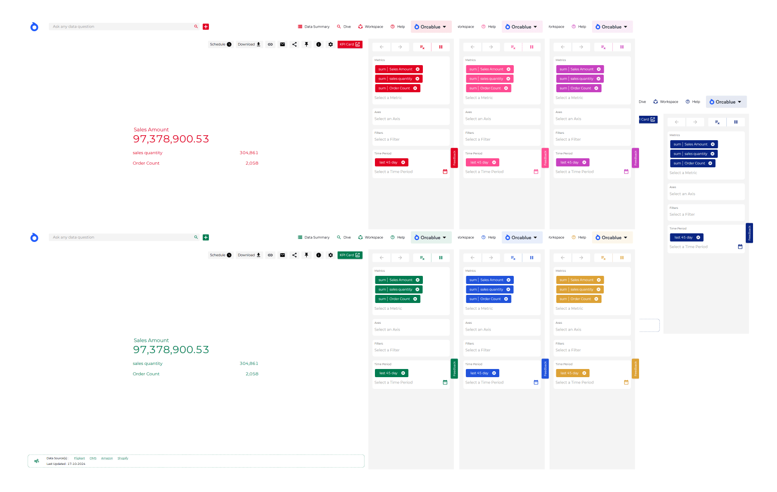Viewport: 777px width, 492px height.
Task: Open Help in the navy-themed nav bar
Action: tap(693, 102)
